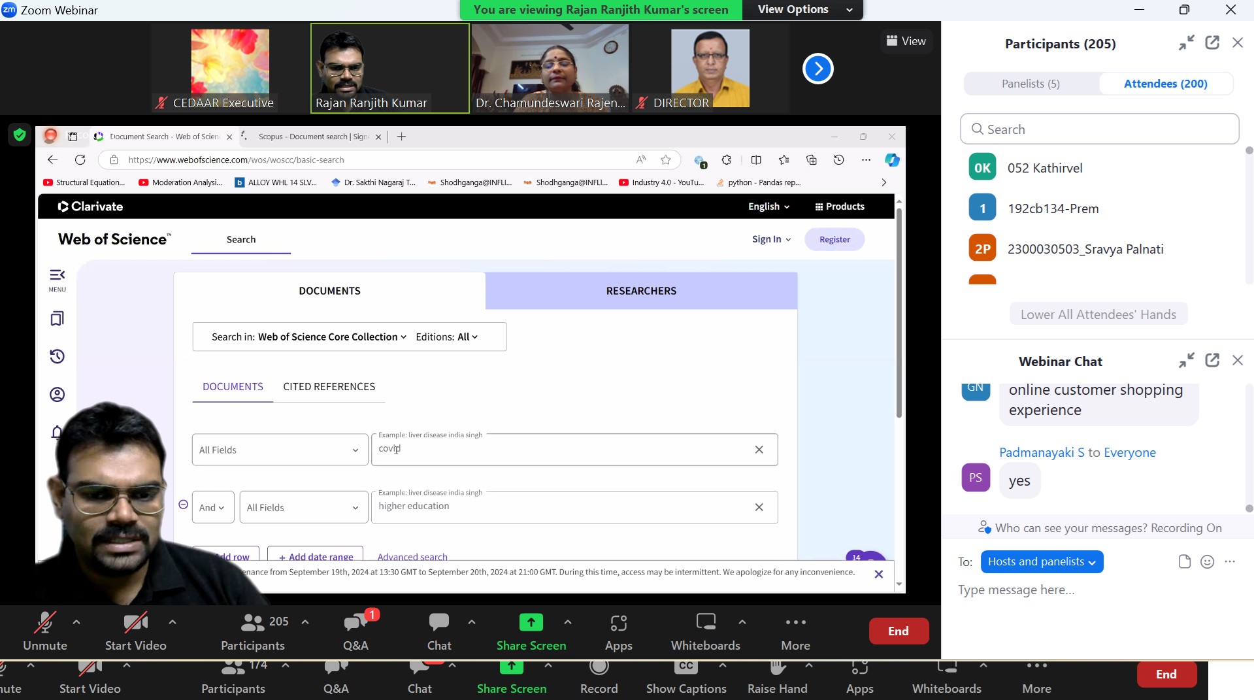This screenshot has width=1254, height=700.
Task: Open the Apps icon in toolbar
Action: (618, 623)
